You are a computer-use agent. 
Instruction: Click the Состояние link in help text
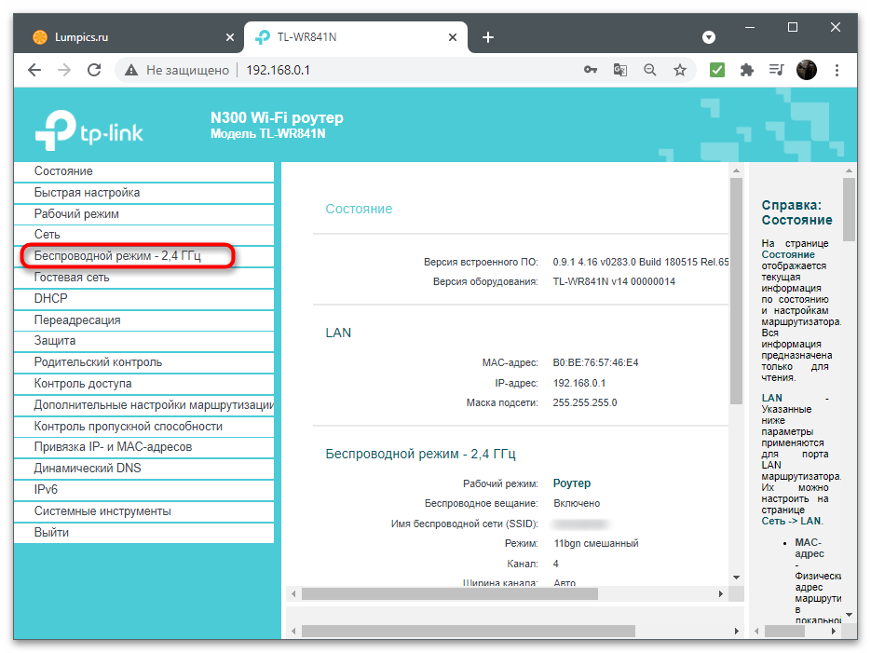tap(788, 254)
